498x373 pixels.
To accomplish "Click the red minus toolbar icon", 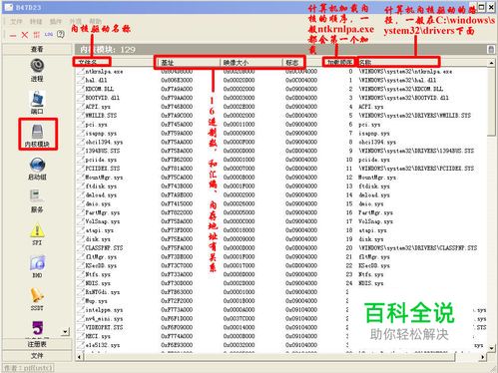I will point(13,35).
